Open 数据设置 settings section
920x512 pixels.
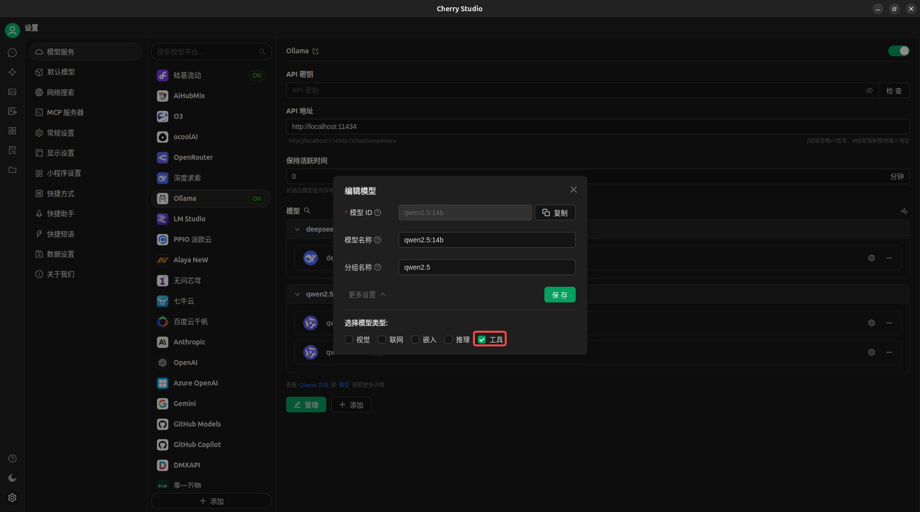86,254
